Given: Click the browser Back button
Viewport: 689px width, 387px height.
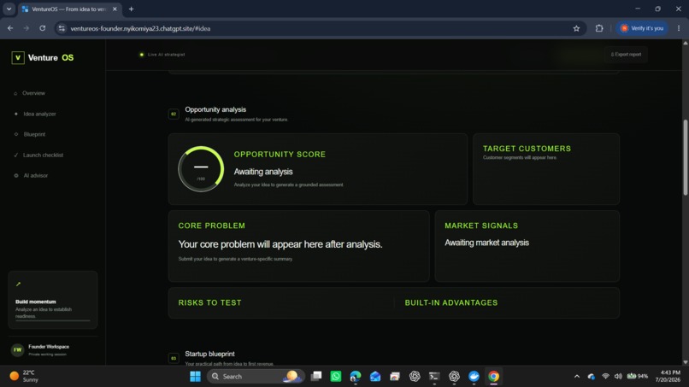Looking at the screenshot, I should [x=10, y=28].
